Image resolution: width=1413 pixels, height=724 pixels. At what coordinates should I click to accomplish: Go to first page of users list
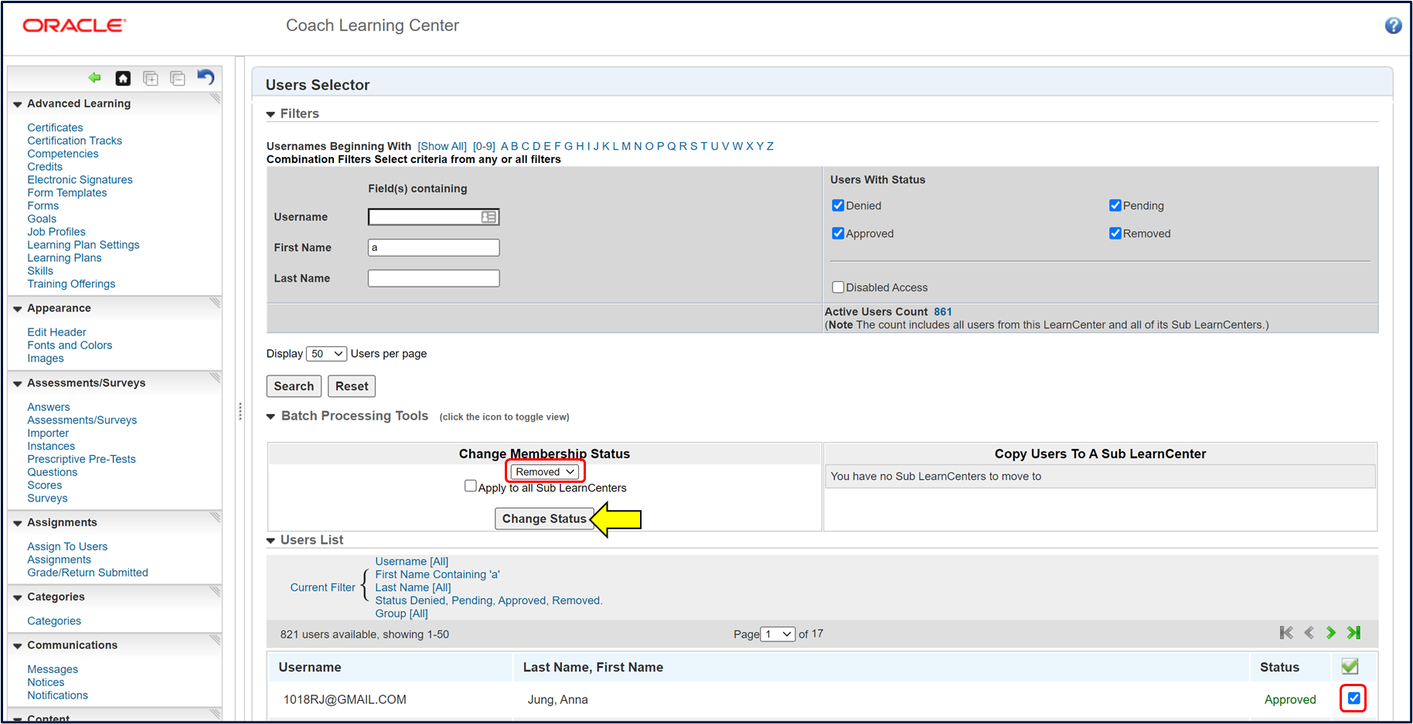pos(1286,633)
